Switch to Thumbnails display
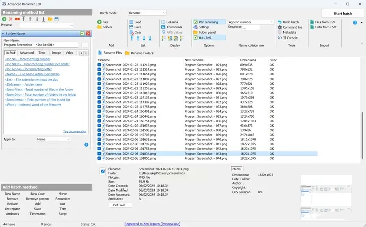This screenshot has height=227, width=366. (x=172, y=27)
